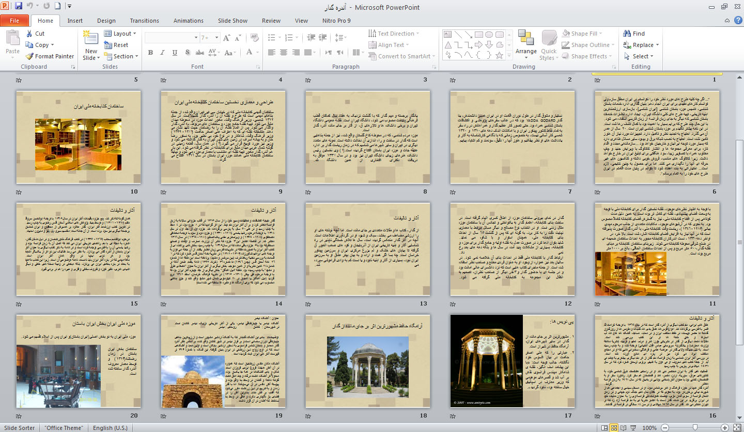Click the Save icon in Quick Access Toolbar
This screenshot has height=432, width=744.
click(19, 7)
